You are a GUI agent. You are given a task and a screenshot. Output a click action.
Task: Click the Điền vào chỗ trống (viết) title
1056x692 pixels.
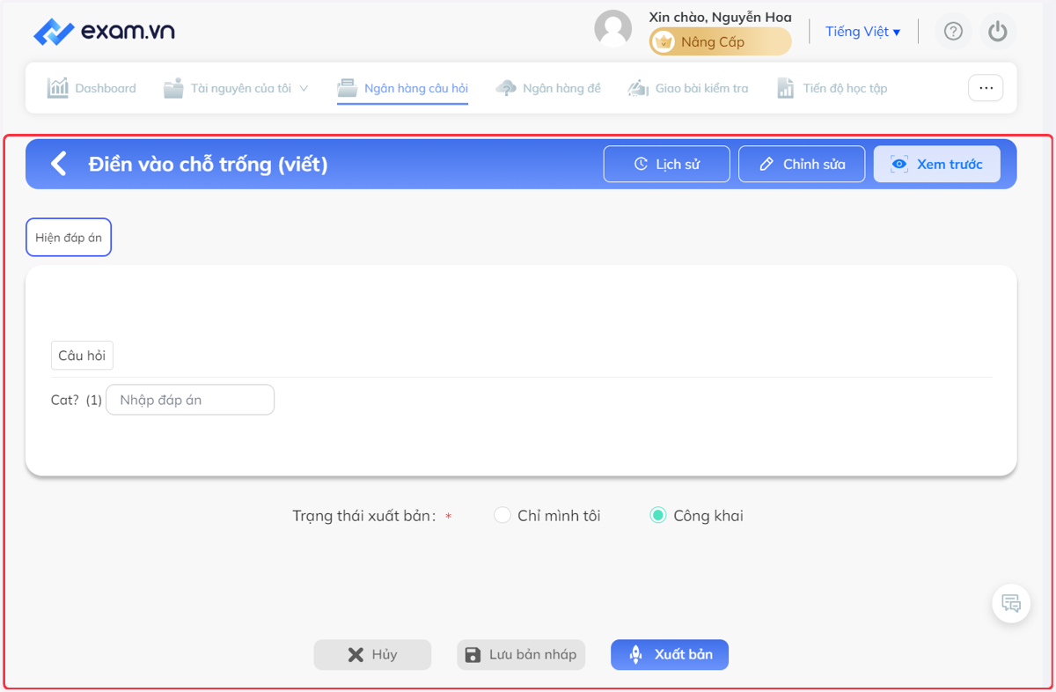pos(208,164)
